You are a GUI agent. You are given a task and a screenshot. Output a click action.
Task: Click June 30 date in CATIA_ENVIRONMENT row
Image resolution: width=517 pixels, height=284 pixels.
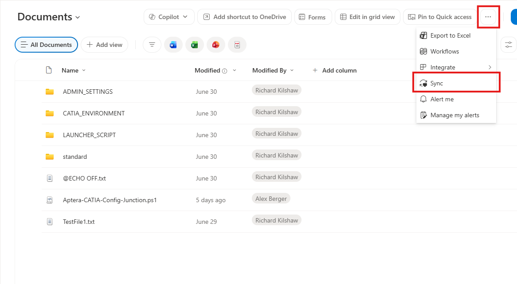(207, 113)
